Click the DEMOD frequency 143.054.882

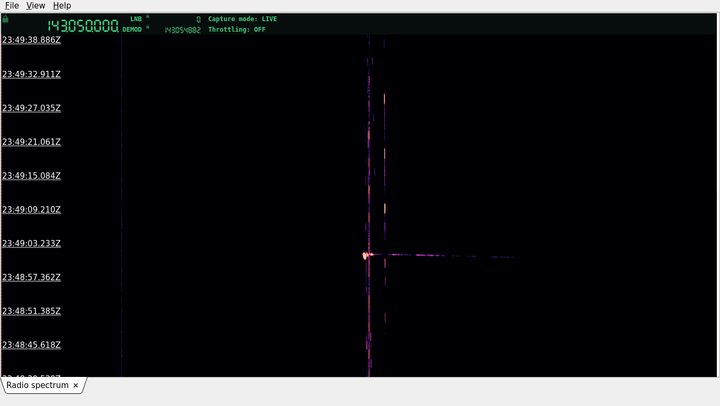coord(183,30)
